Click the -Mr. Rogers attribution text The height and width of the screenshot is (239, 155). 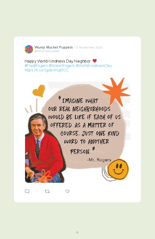tap(99, 160)
